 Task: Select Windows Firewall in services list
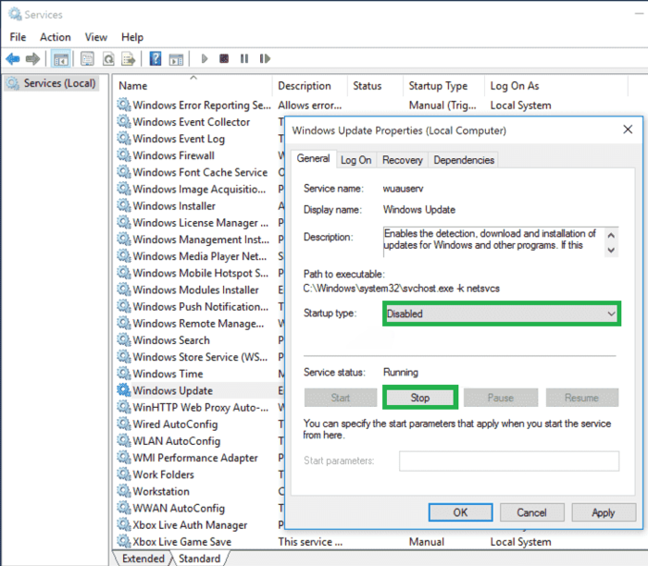click(173, 155)
